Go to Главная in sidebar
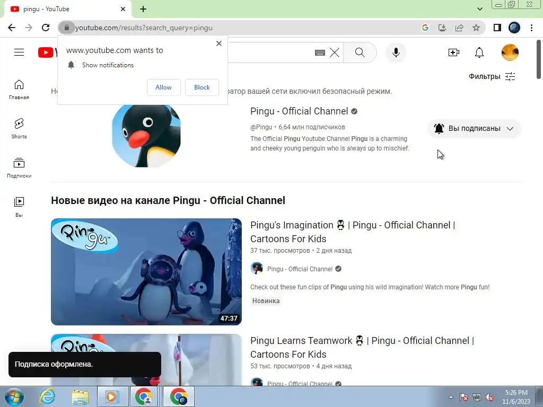 [19, 90]
